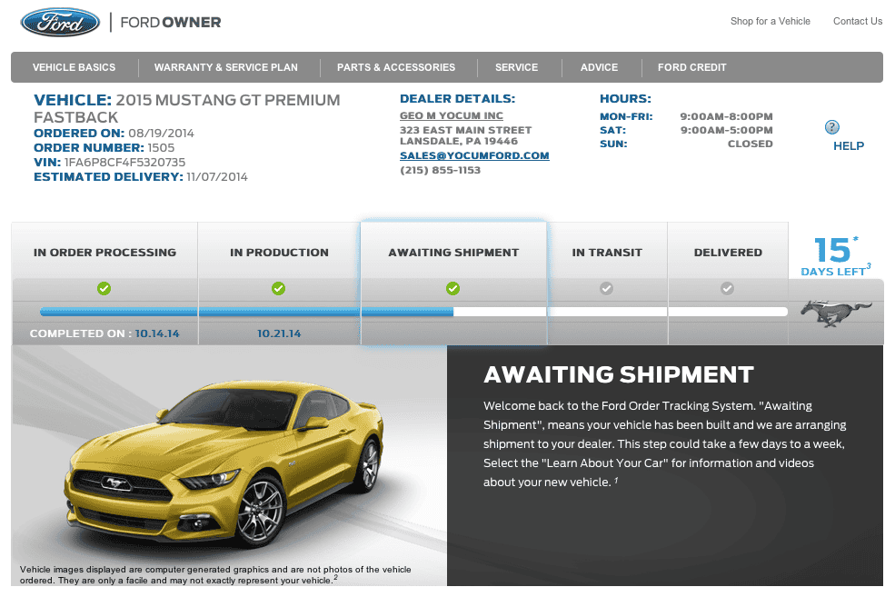Image resolution: width=895 pixels, height=597 pixels.
Task: Click the completed date 10.14.14
Action: 157,333
